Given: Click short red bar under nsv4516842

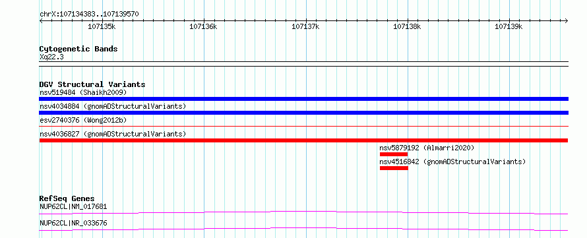Looking at the screenshot, I should [x=394, y=168].
